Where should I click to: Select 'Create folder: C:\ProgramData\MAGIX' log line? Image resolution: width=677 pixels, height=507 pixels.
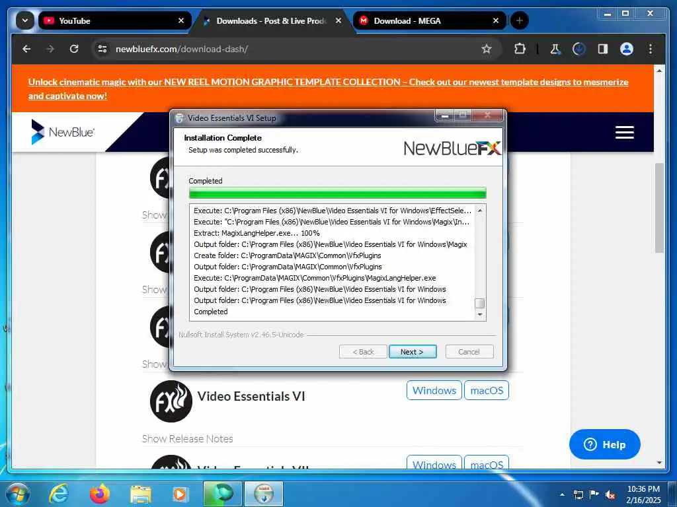287,255
